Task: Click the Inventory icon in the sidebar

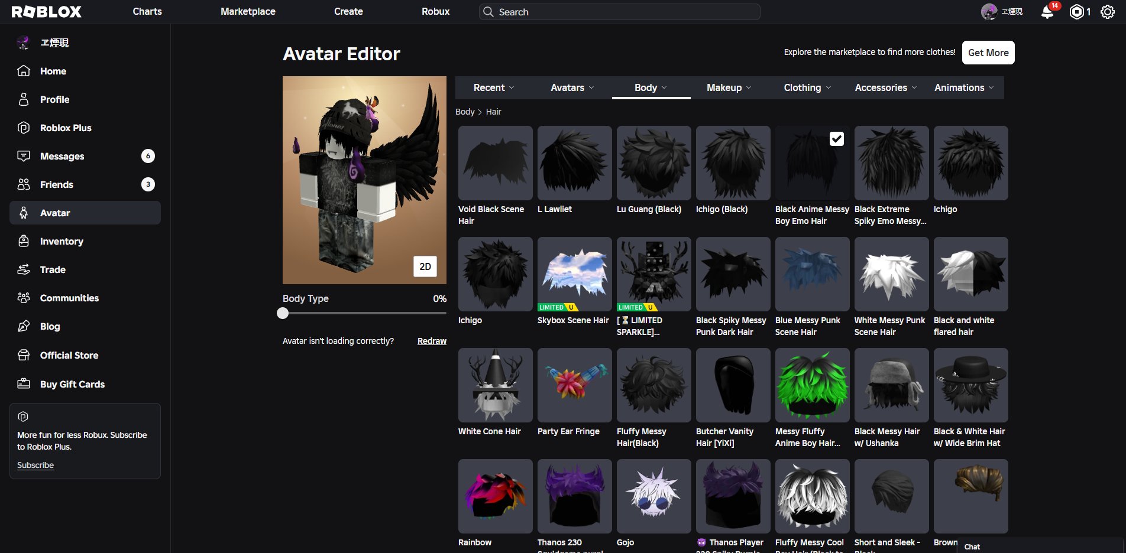Action: [24, 241]
